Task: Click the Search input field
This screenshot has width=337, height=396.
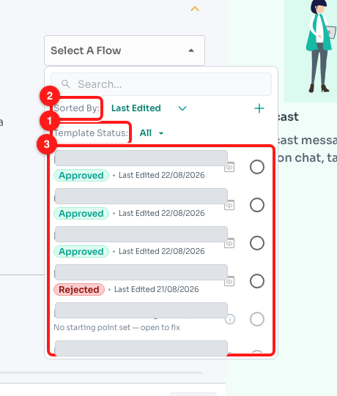Action: click(161, 84)
